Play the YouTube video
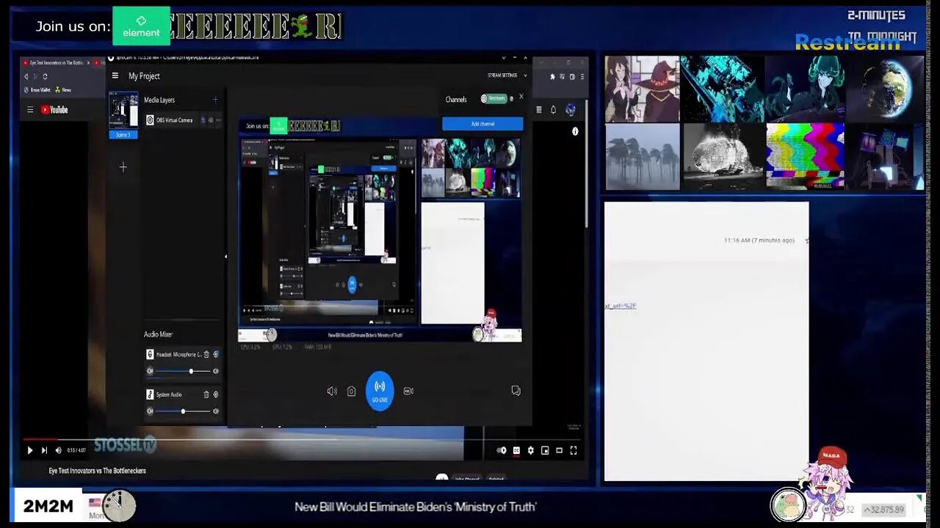The height and width of the screenshot is (528, 940). [30, 450]
